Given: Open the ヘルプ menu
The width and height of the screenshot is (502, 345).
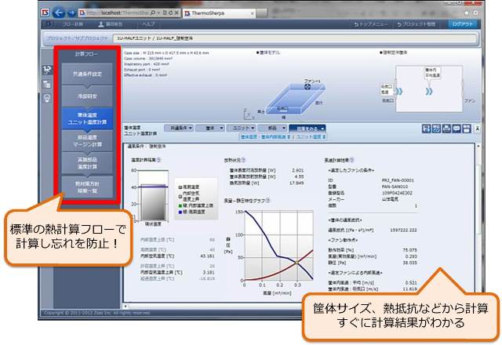Looking at the screenshot, I should (148, 24).
